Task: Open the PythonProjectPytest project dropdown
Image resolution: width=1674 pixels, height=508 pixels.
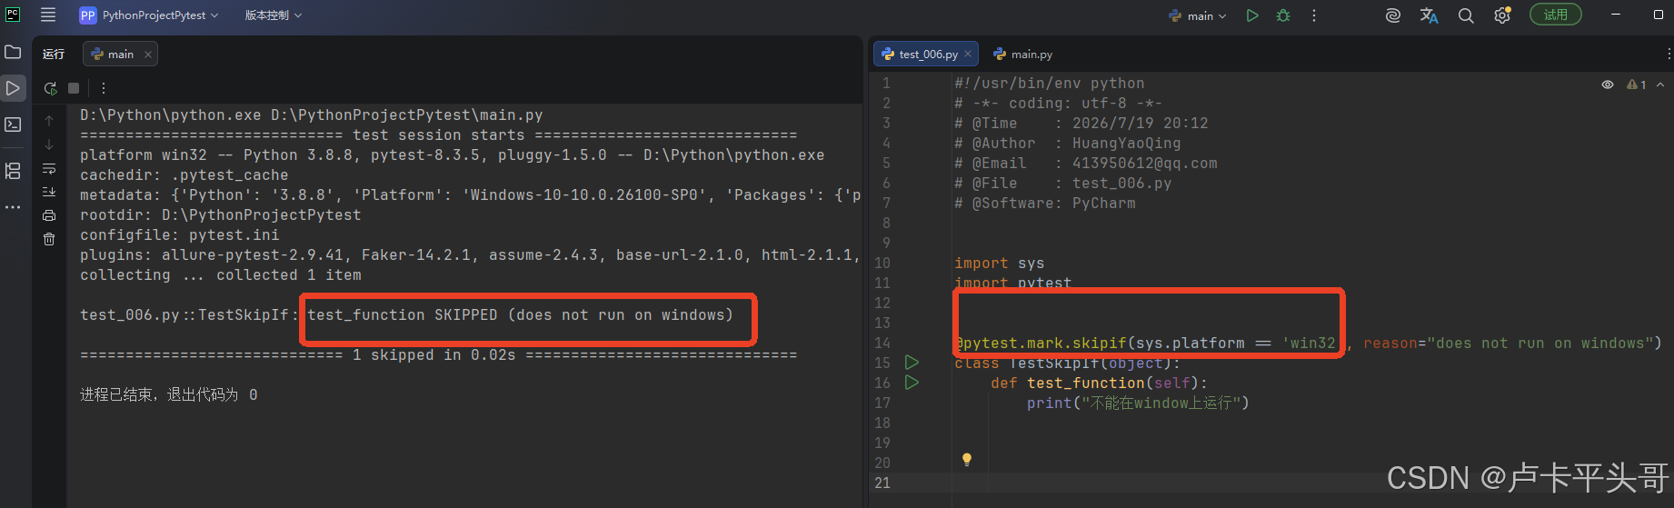Action: pos(149,15)
